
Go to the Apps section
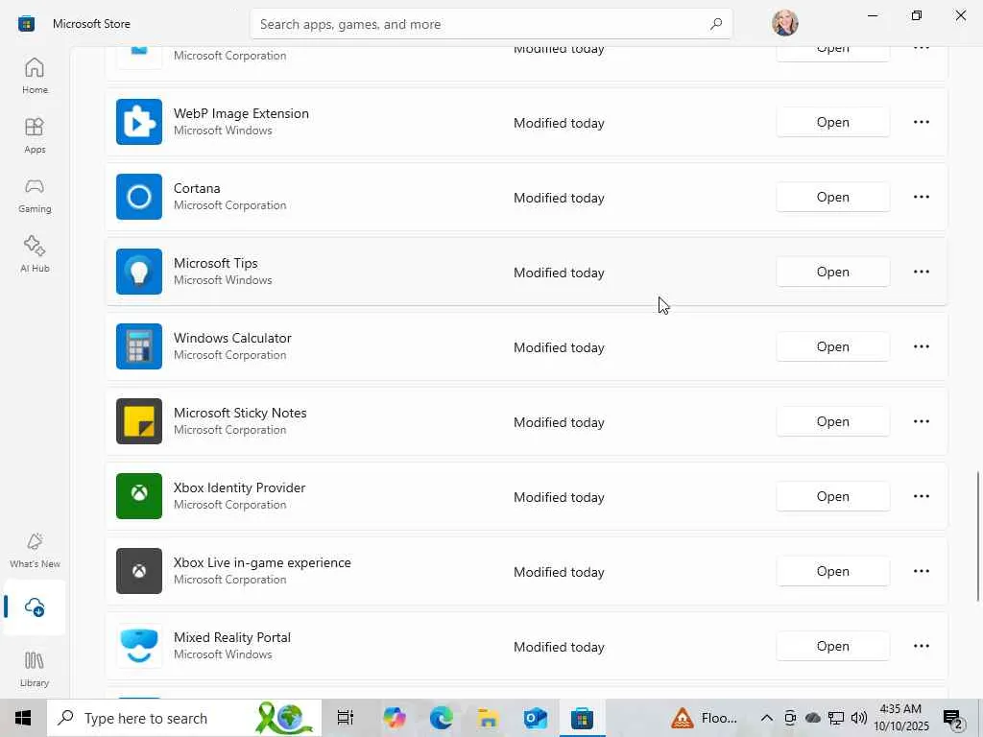coord(35,134)
